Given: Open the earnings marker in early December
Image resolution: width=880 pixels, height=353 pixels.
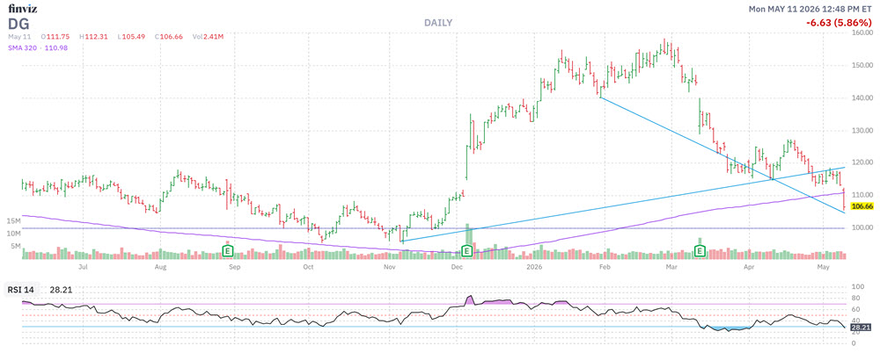Looking at the screenshot, I should tap(466, 251).
